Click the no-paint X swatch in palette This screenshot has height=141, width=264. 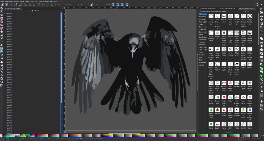click(x=1, y=135)
